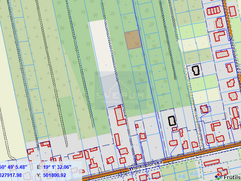Click the "Frutils" brand text
This screenshot has height=181, width=241.
232,177
